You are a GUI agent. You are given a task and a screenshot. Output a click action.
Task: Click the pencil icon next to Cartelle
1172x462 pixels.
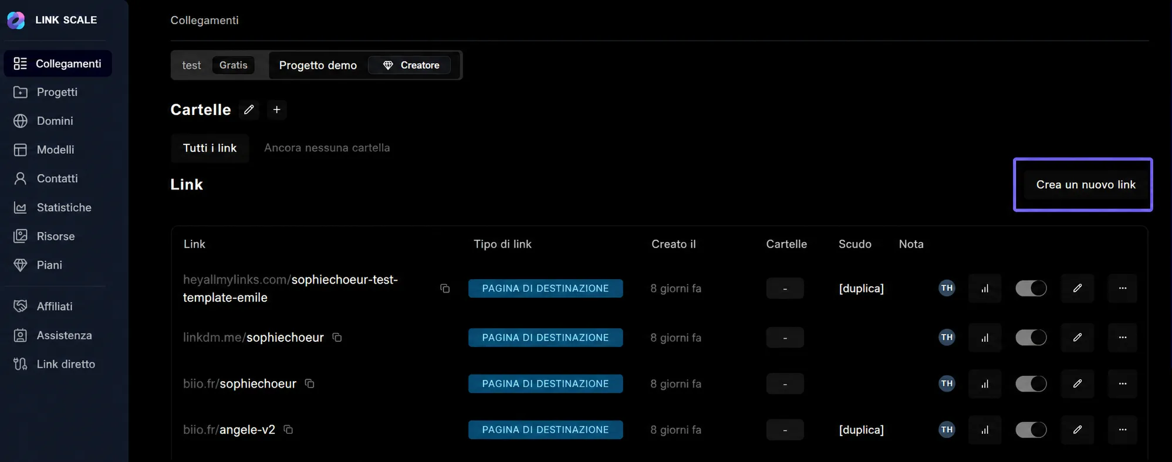(249, 110)
